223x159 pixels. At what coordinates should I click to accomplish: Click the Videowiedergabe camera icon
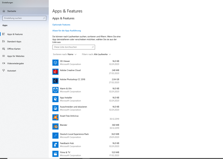tap(4, 63)
